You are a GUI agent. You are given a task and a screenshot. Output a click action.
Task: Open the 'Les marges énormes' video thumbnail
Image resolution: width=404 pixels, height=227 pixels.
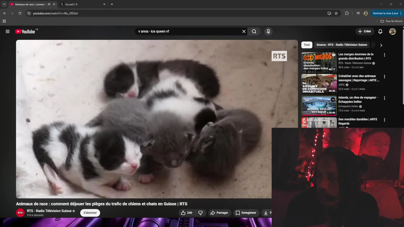[319, 62]
